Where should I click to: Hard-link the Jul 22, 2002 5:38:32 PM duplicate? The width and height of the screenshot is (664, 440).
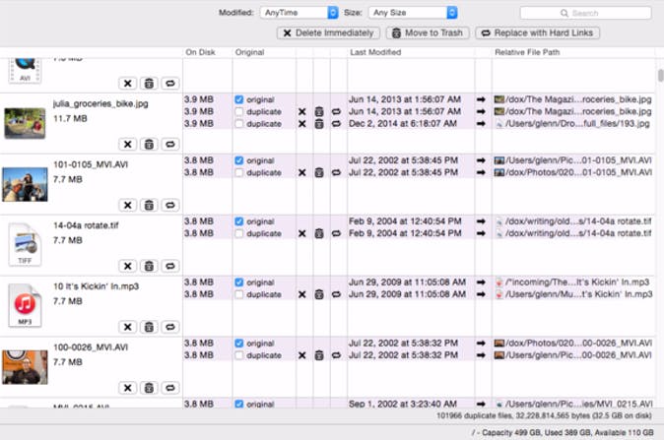(x=336, y=355)
